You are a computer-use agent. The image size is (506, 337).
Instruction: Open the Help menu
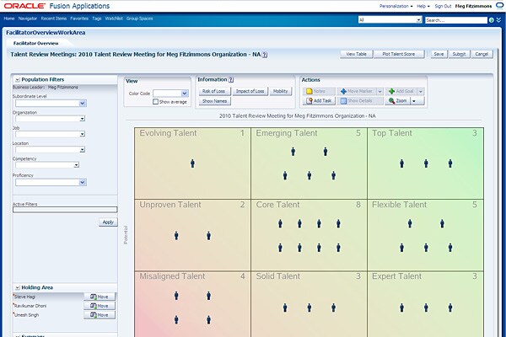(423, 6)
